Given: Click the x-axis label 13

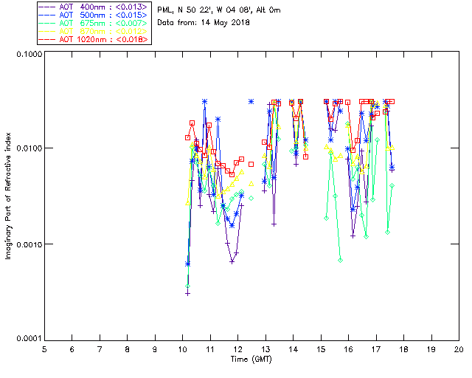Looking at the screenshot, I should 265,349.
